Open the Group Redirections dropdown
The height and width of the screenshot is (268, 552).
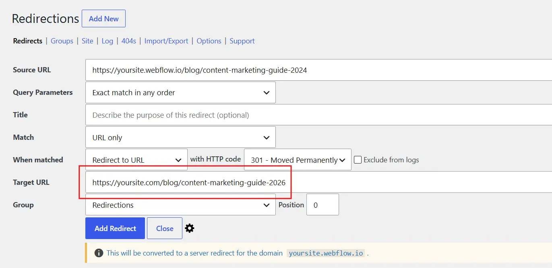pos(180,205)
